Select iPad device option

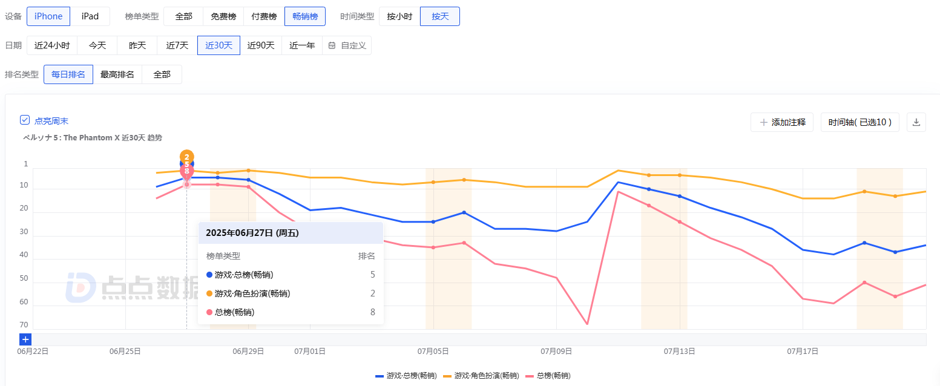pyautogui.click(x=90, y=16)
